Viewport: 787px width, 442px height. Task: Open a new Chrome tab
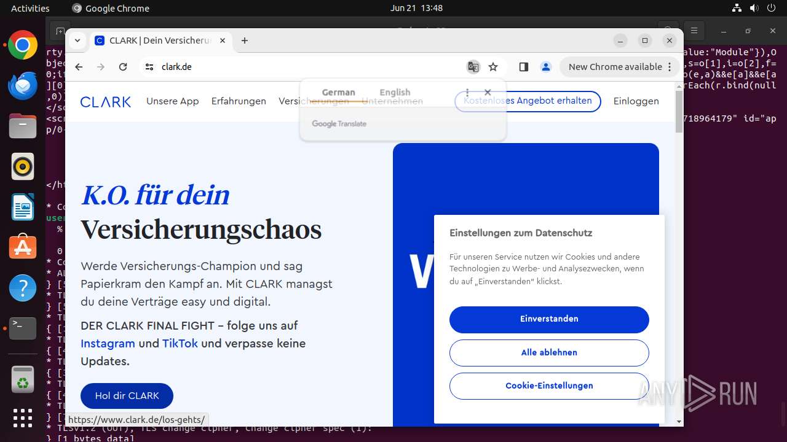click(245, 41)
